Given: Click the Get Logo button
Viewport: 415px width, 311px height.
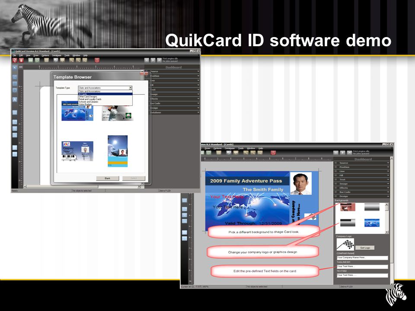Looking at the screenshot, I should click(365, 248).
